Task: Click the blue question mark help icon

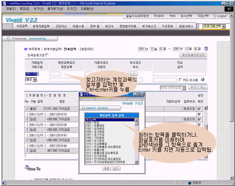Action: coord(206,48)
